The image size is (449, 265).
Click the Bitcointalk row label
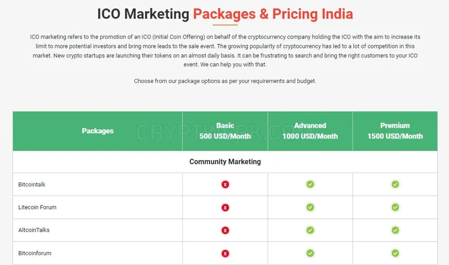[32, 185]
